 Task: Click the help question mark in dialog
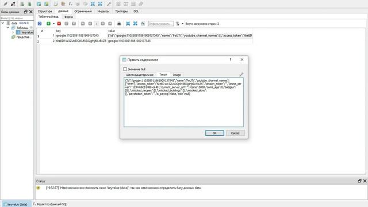click(231, 60)
